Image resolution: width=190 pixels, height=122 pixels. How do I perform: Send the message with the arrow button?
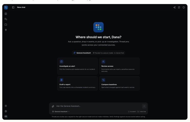point(144,106)
